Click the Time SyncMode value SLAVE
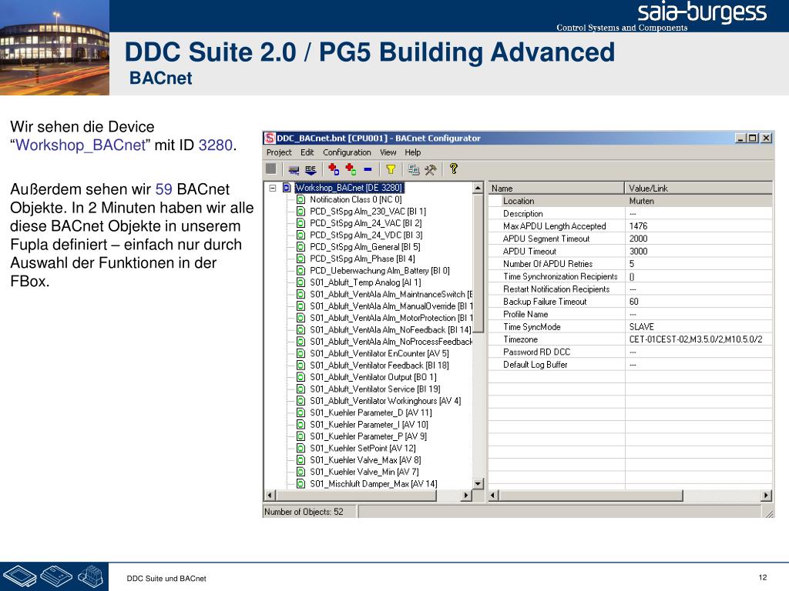789x591 pixels. [x=642, y=326]
